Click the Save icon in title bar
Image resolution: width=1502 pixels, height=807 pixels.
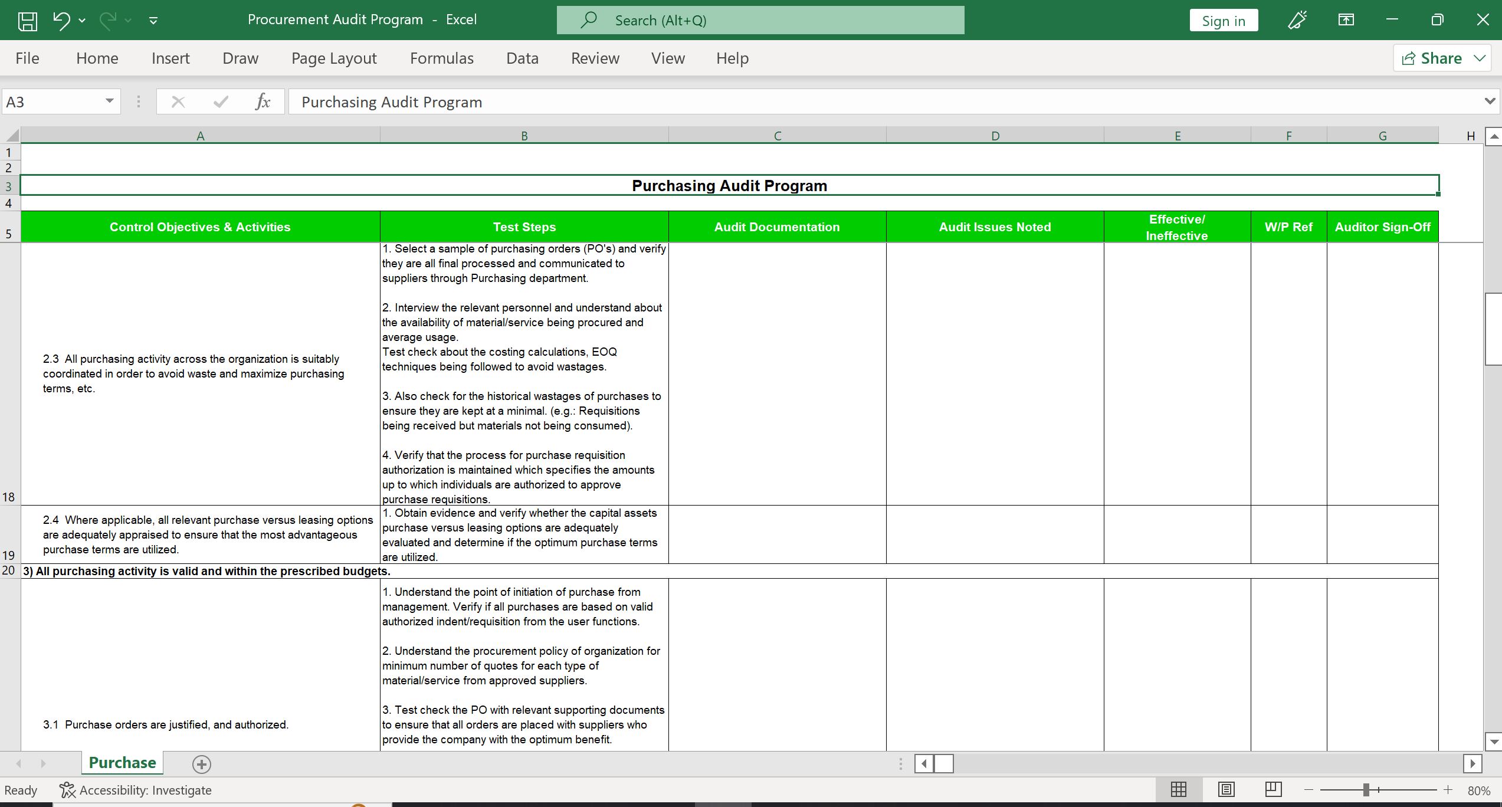point(27,21)
